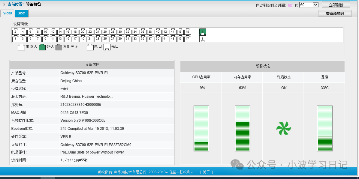Click port 24 in the top row
The image size is (359, 179).
(x=98, y=32)
